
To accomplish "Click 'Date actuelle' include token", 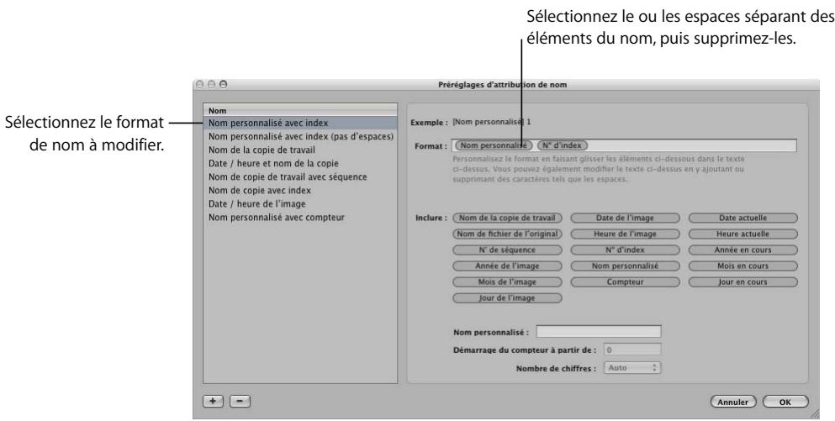I will [743, 218].
